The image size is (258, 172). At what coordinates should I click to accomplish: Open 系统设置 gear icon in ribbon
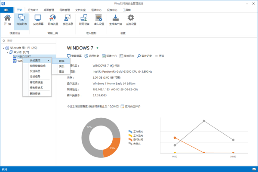131,20
